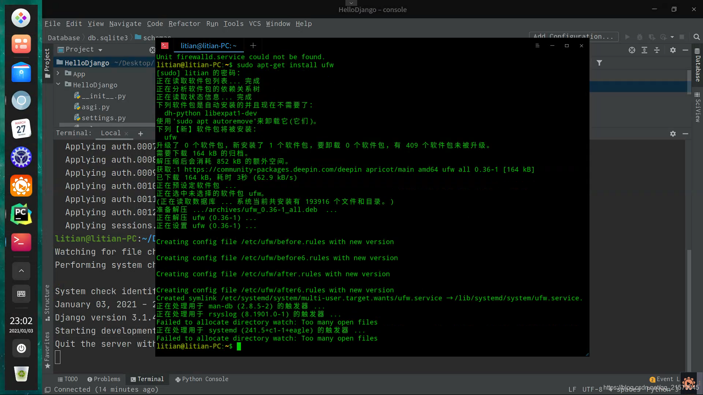The width and height of the screenshot is (703, 395).
Task: Select settings.py in project tree
Action: click(104, 117)
